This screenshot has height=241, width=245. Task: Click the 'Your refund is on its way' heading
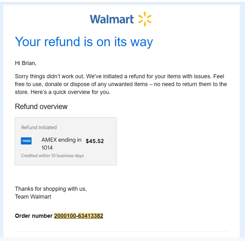click(x=84, y=42)
